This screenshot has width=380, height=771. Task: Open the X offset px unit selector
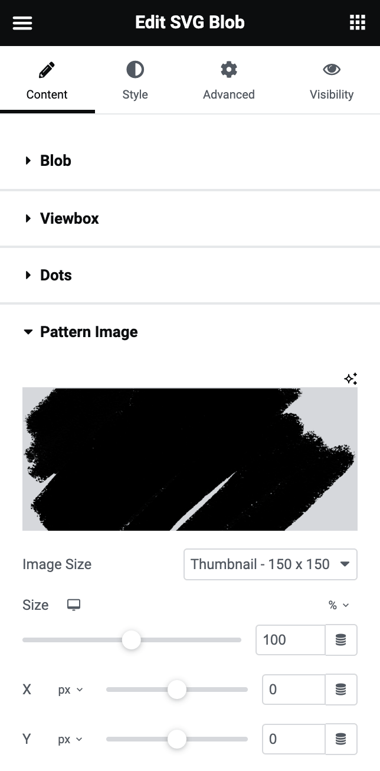70,690
